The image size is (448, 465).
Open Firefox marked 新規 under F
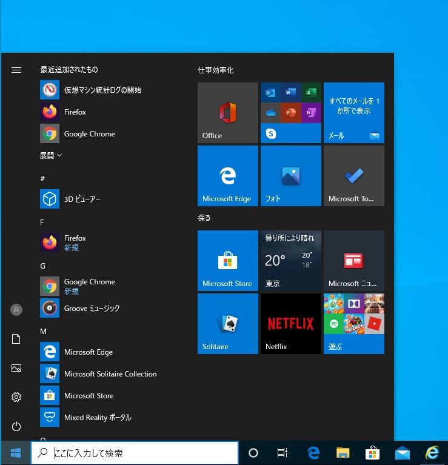pyautogui.click(x=102, y=243)
